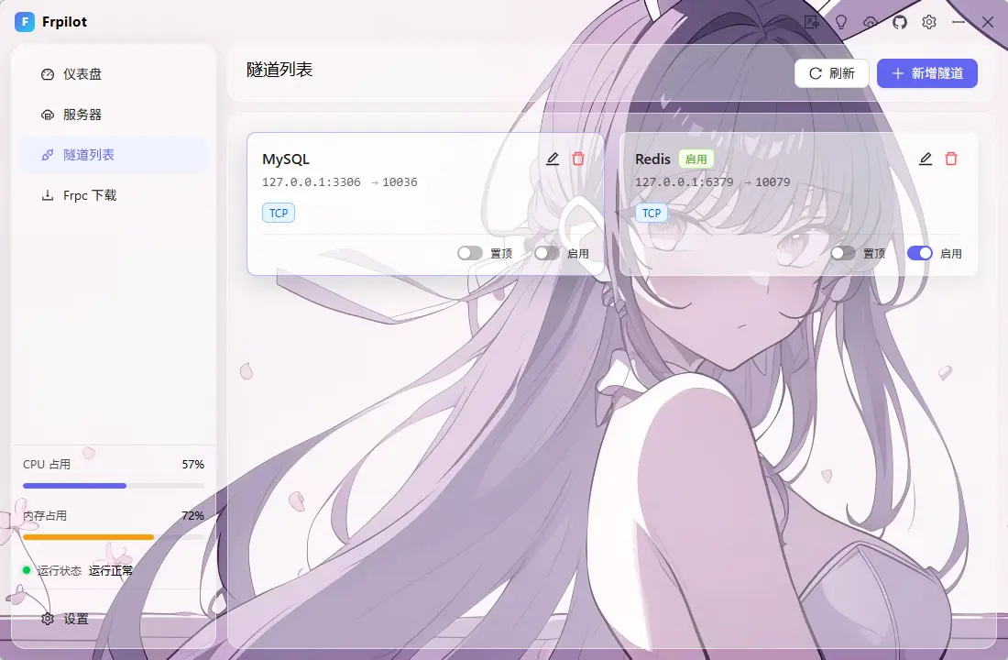The height and width of the screenshot is (660, 1008).
Task: Delete the Redis tunnel with trash icon
Action: [x=951, y=159]
